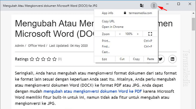The image size is (196, 109).
Task: Rate the article two stars
Action: click(38, 59)
